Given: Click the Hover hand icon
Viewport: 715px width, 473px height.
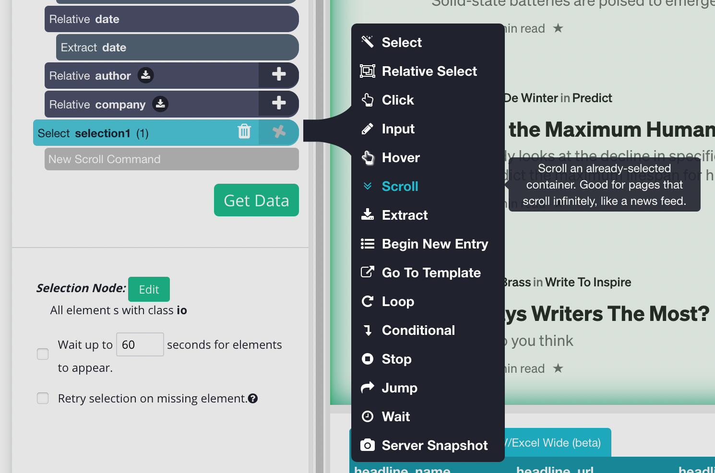Looking at the screenshot, I should tap(368, 157).
